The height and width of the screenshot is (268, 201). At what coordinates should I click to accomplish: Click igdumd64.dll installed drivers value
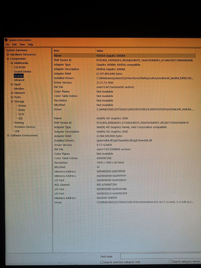(124, 140)
